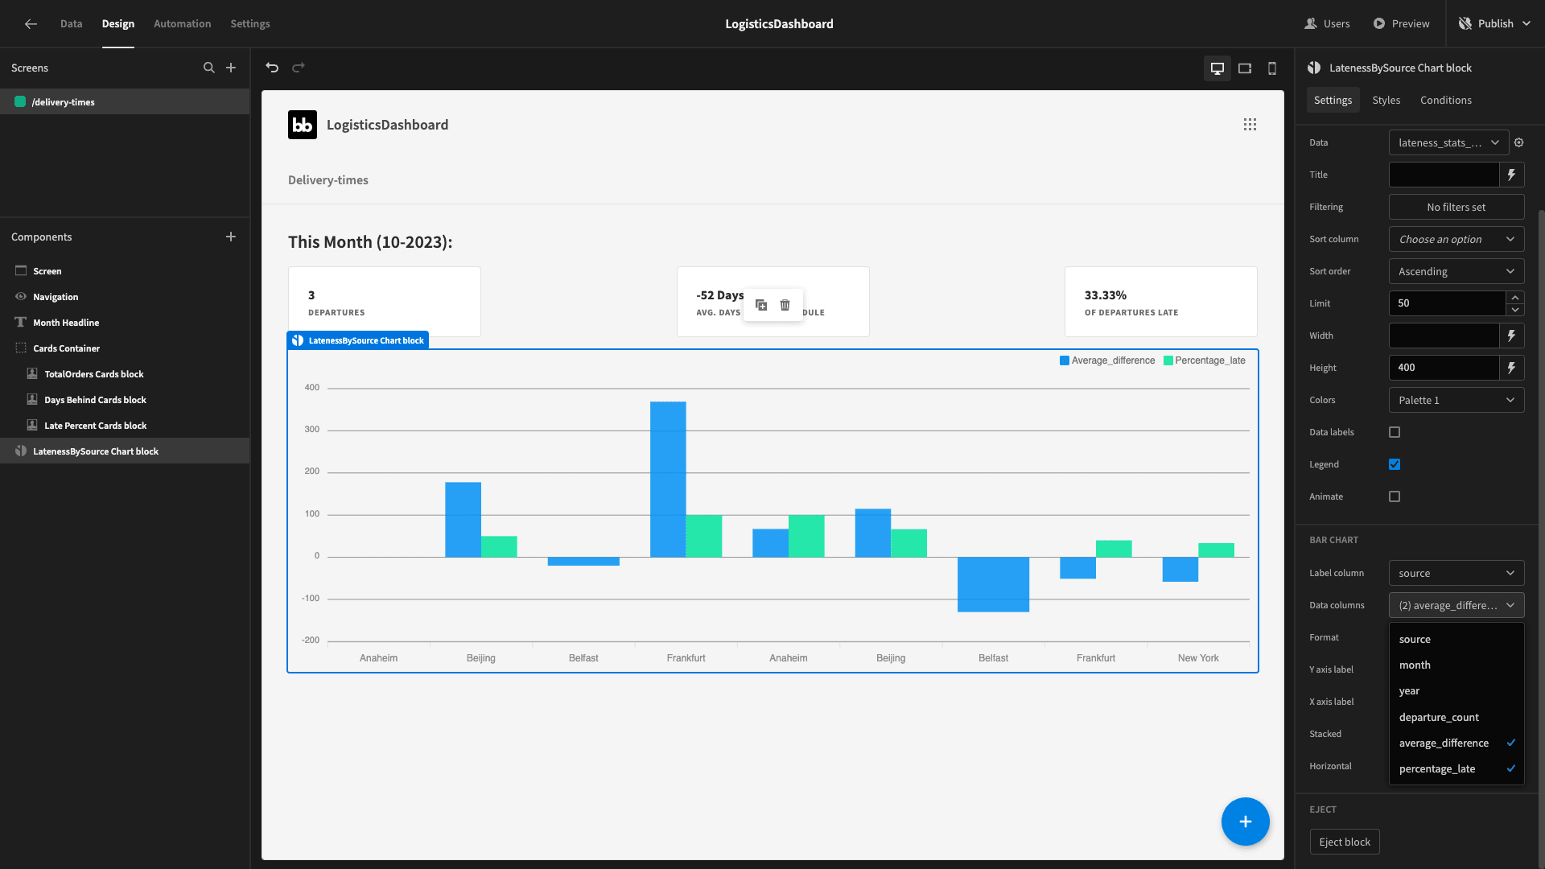Increase the Limit value stepper

pos(1515,297)
